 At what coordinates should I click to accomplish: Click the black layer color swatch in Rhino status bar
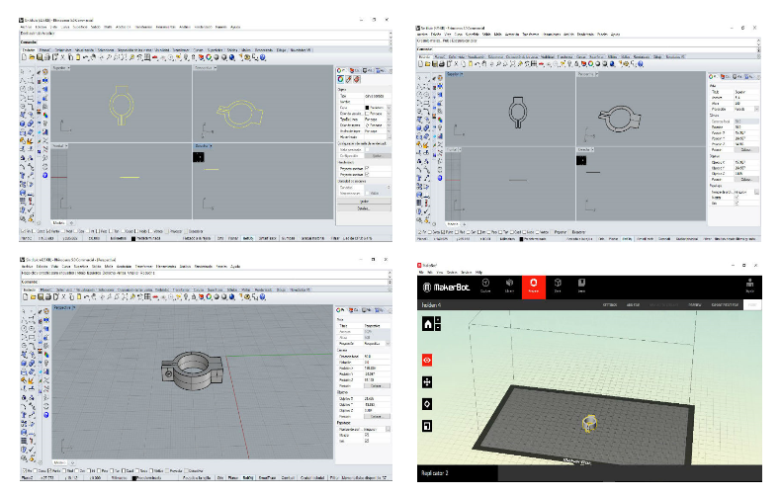134,238
